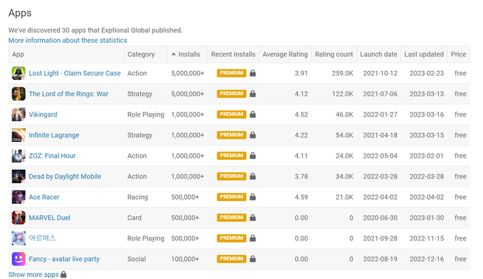Click The Lord of the Rings: War icon

[x=19, y=94]
